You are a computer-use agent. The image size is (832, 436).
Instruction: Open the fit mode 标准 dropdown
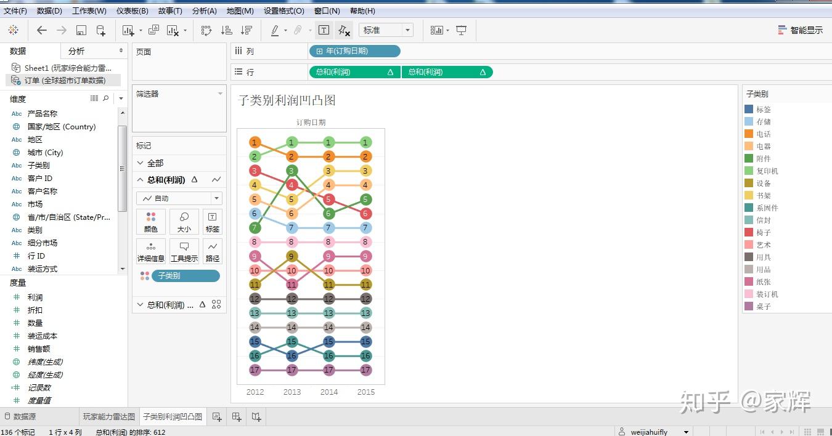(386, 30)
